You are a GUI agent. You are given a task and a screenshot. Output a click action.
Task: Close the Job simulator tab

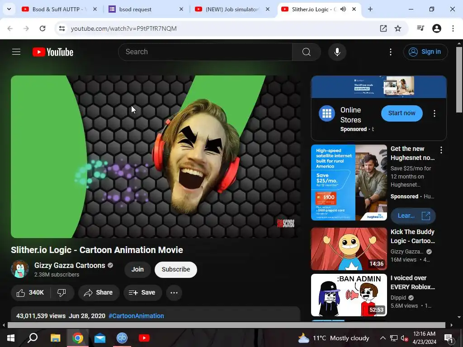point(267,9)
